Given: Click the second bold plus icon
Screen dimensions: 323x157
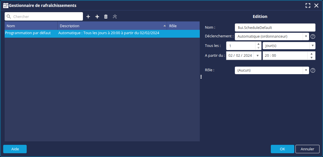Looking at the screenshot, I should (x=97, y=17).
